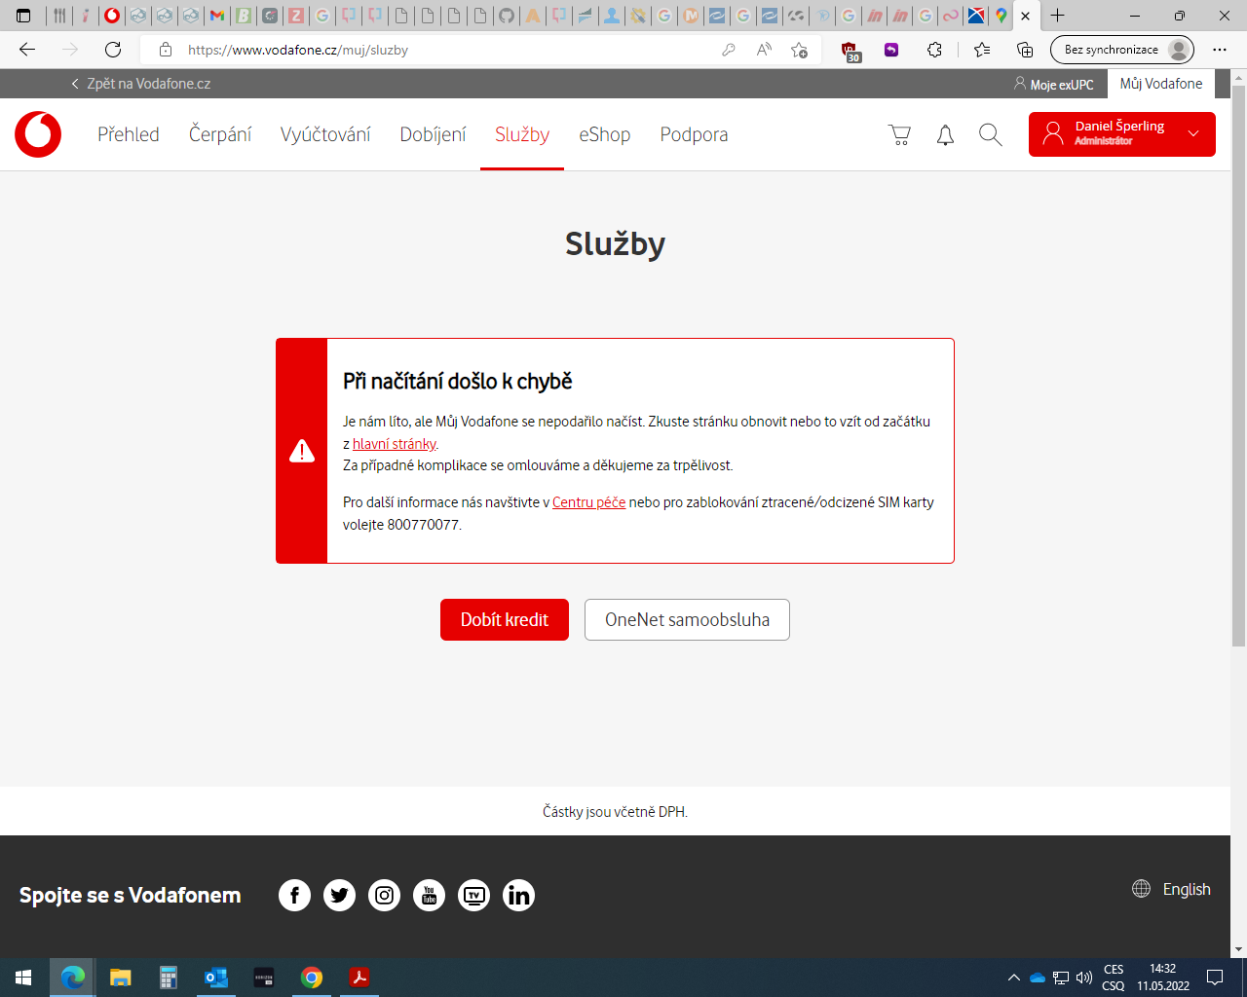The width and height of the screenshot is (1247, 997).
Task: Open Read Aloud icon in address bar
Action: [x=764, y=50]
